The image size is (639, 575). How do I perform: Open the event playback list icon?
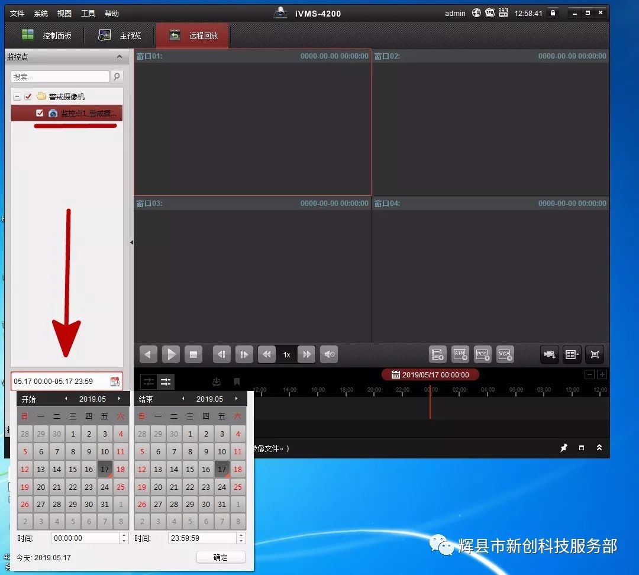(x=438, y=354)
